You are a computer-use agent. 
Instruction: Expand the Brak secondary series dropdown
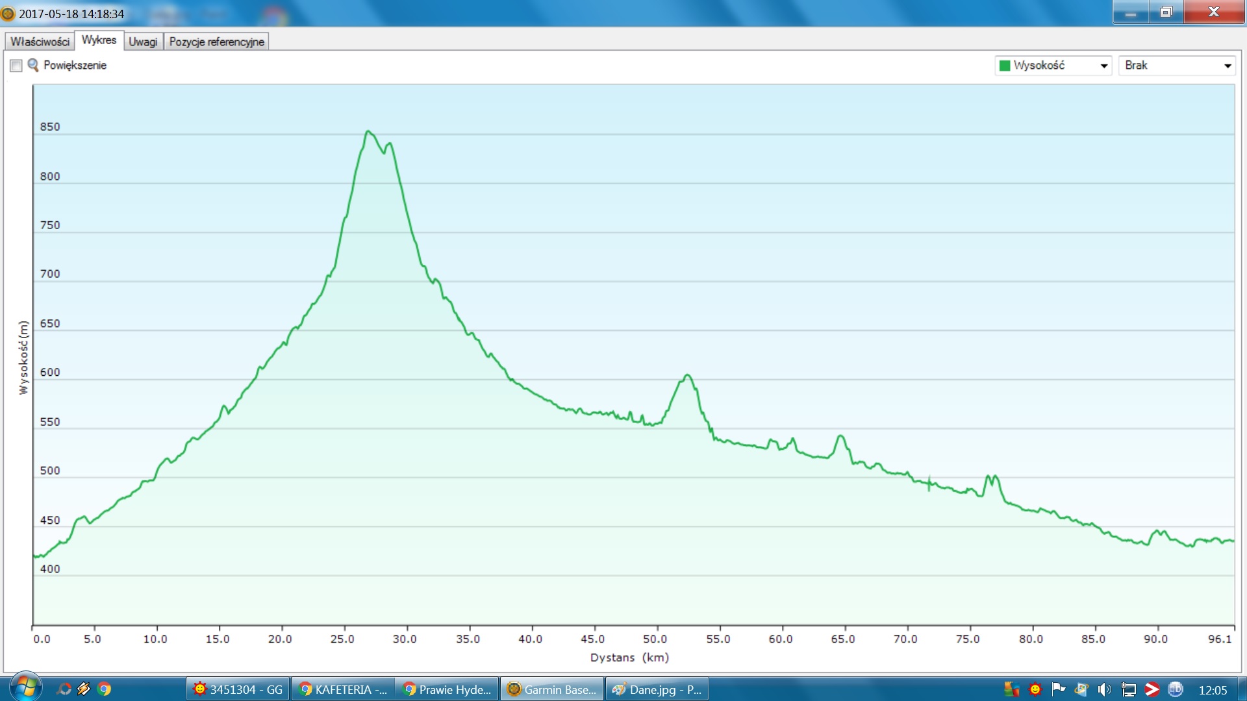pos(1227,66)
